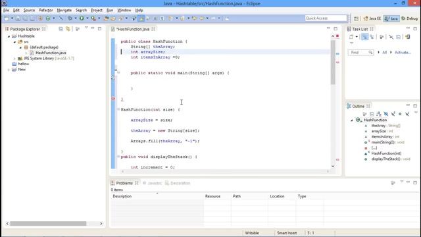Toggle Categorized view in Task List
This screenshot has height=237, width=421.
point(364,37)
